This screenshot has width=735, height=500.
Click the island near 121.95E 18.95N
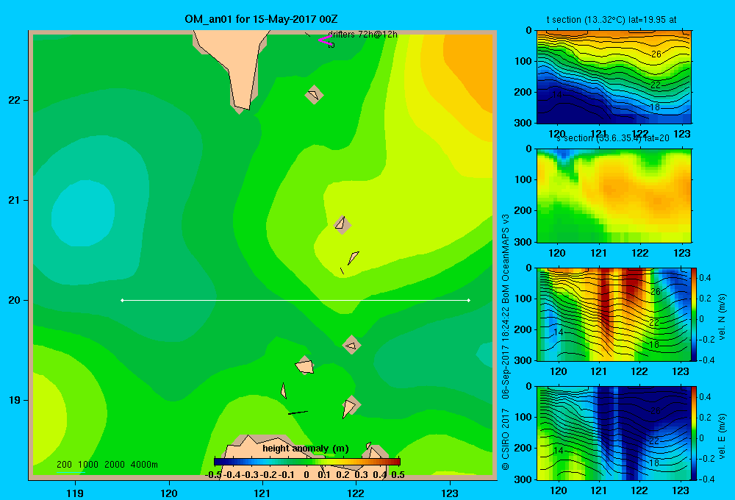pyautogui.click(x=350, y=406)
